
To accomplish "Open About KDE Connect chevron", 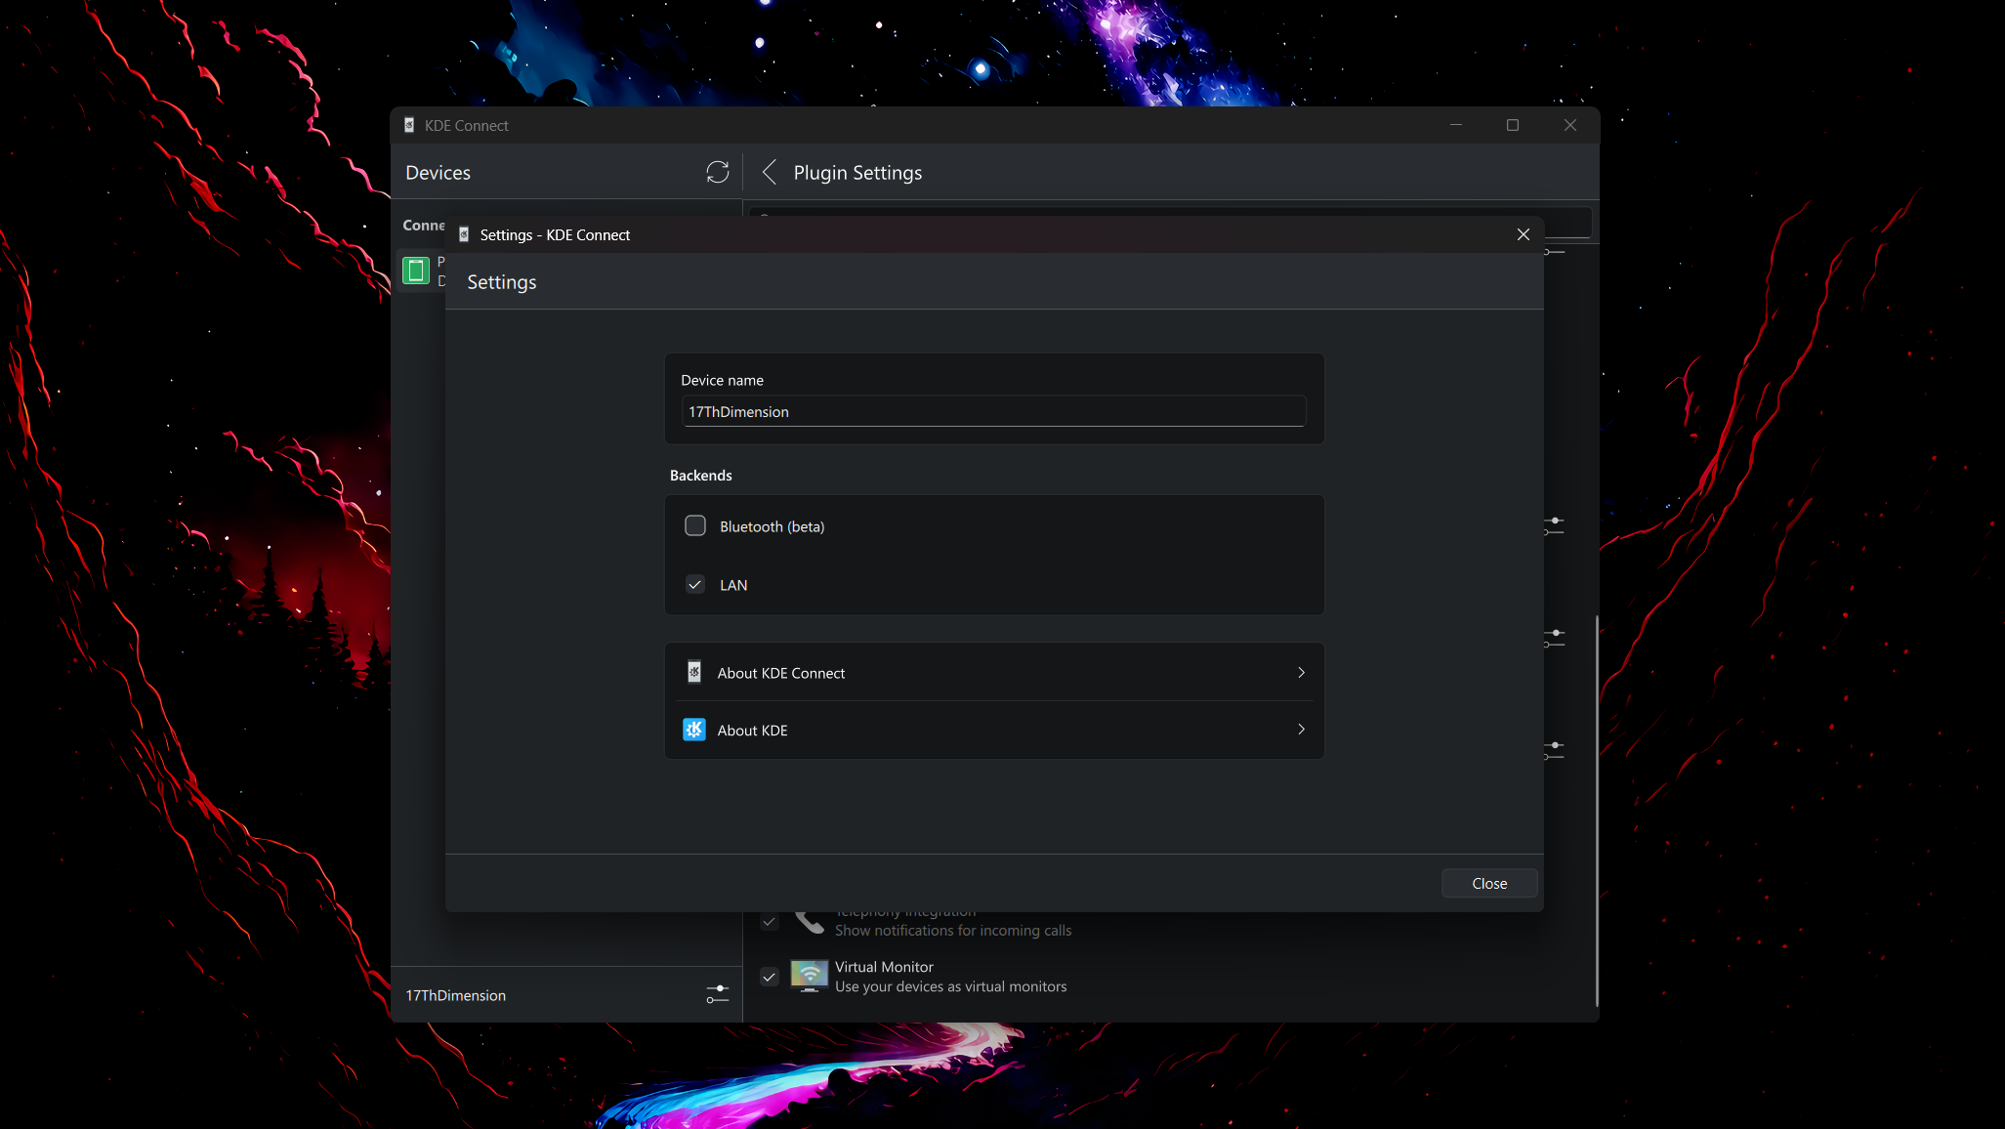I will coord(1301,672).
